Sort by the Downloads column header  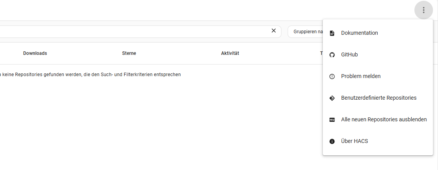35,53
